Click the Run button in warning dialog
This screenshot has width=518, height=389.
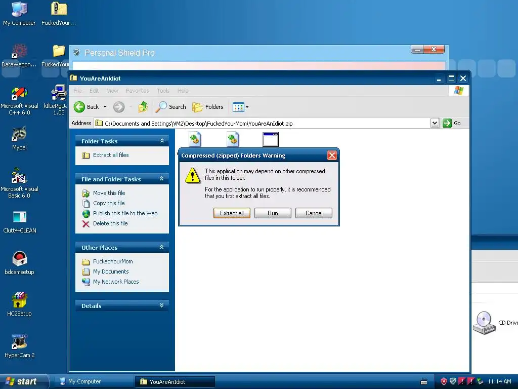click(273, 213)
